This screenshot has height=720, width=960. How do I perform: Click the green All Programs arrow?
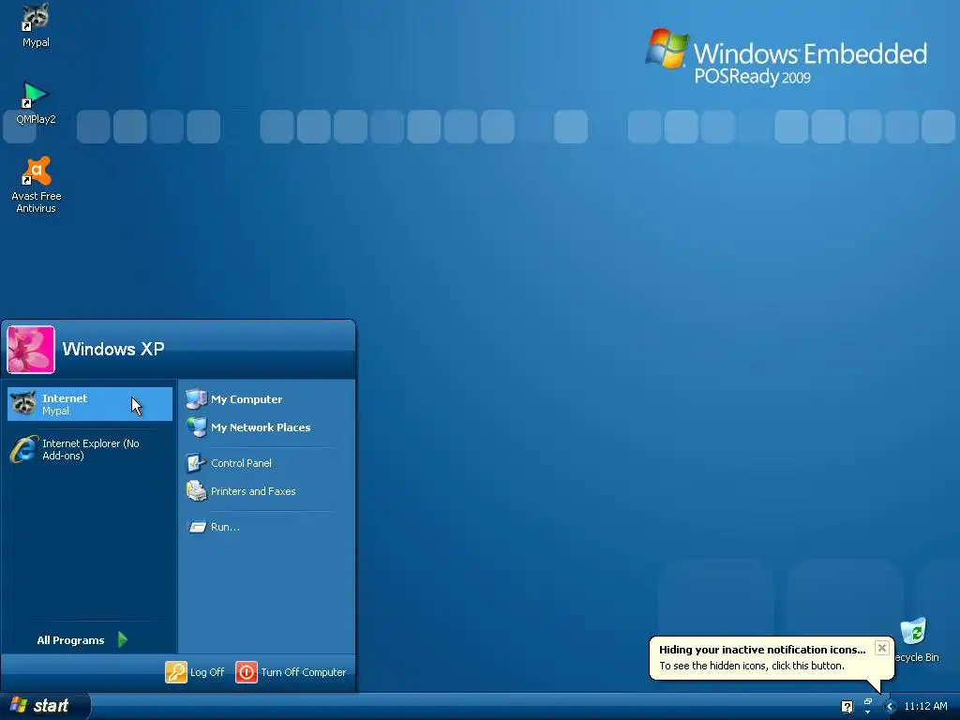[123, 639]
